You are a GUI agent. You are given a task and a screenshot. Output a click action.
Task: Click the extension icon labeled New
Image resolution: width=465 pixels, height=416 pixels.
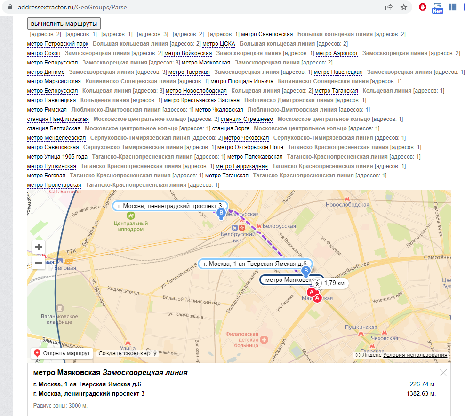click(437, 8)
